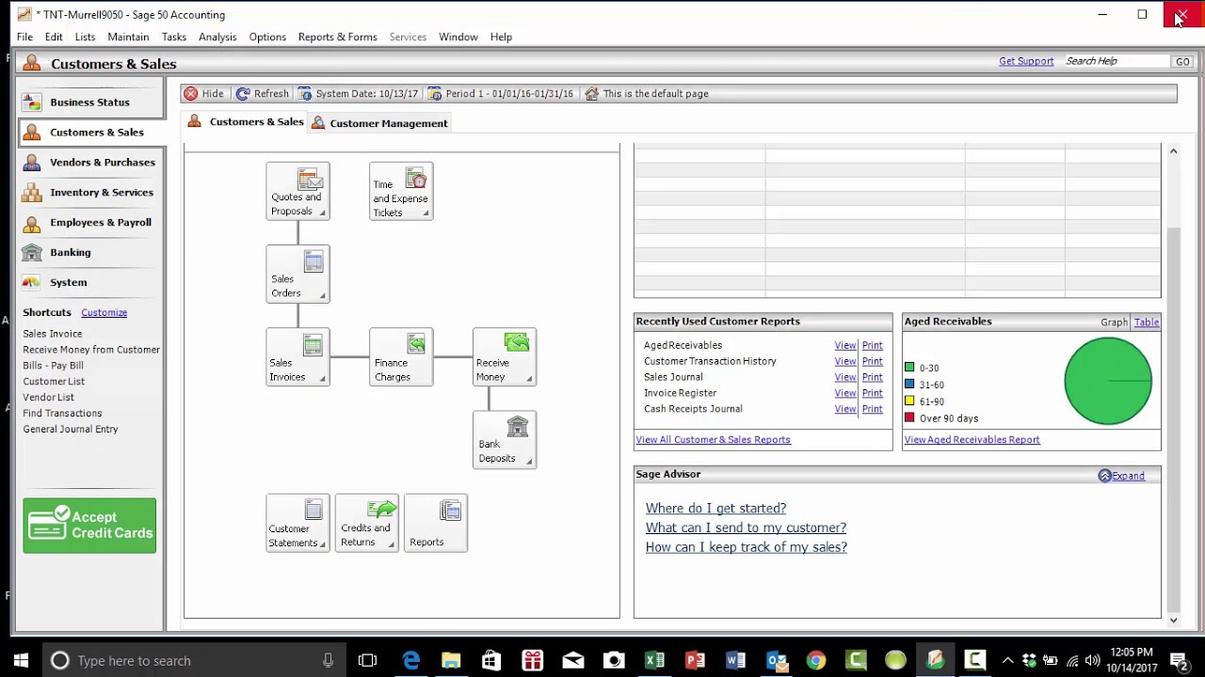
Task: Open the Reports button in the flow diagram
Action: (x=435, y=523)
